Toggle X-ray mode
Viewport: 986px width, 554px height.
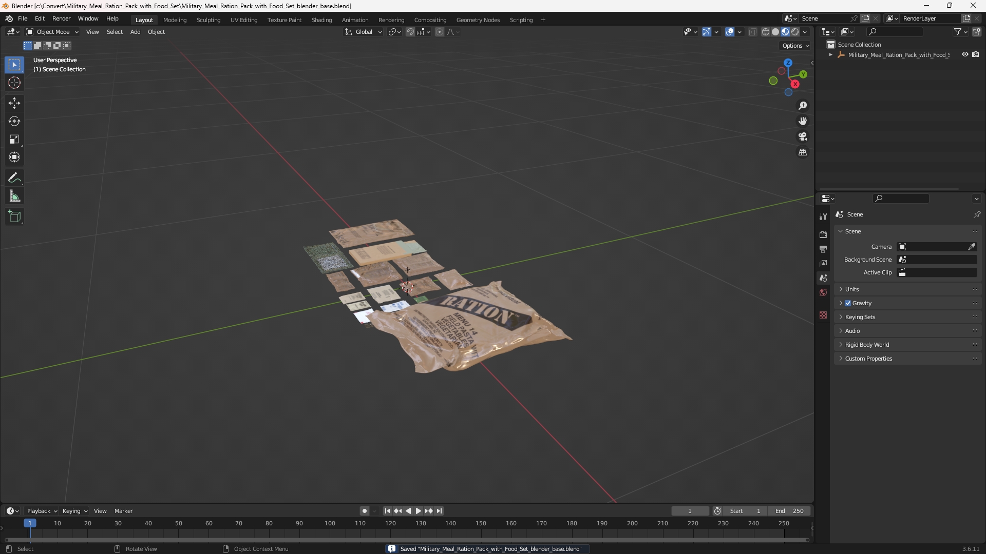752,32
